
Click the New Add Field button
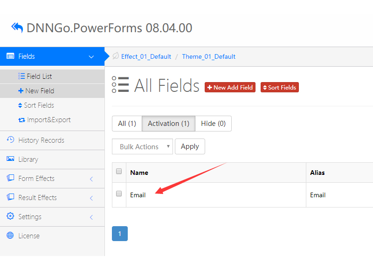(x=230, y=87)
